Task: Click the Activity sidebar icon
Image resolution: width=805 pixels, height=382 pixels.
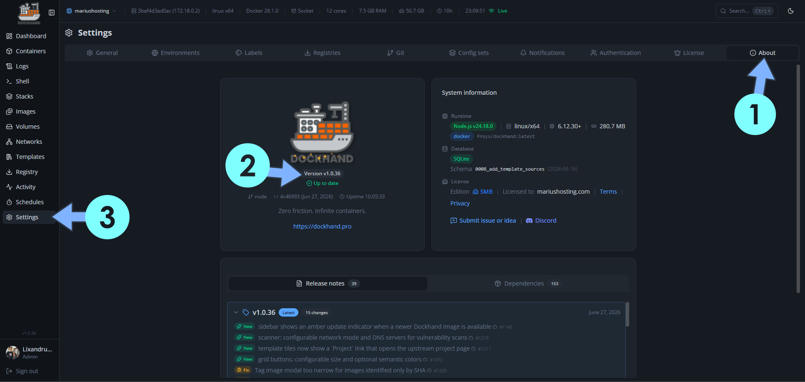Action: (9, 187)
